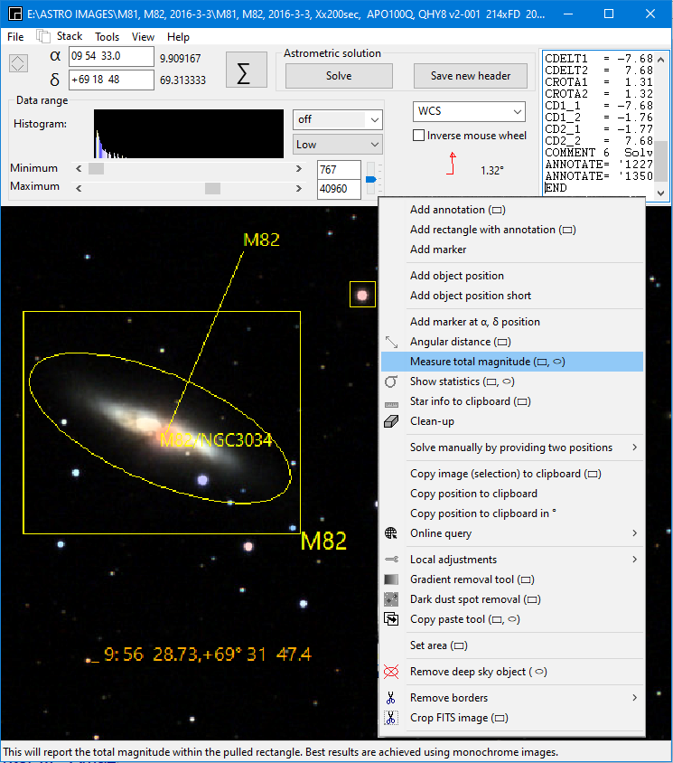Viewport: 673px width, 763px height.
Task: Select 'Copy position to clipboard' entry
Action: (x=512, y=494)
